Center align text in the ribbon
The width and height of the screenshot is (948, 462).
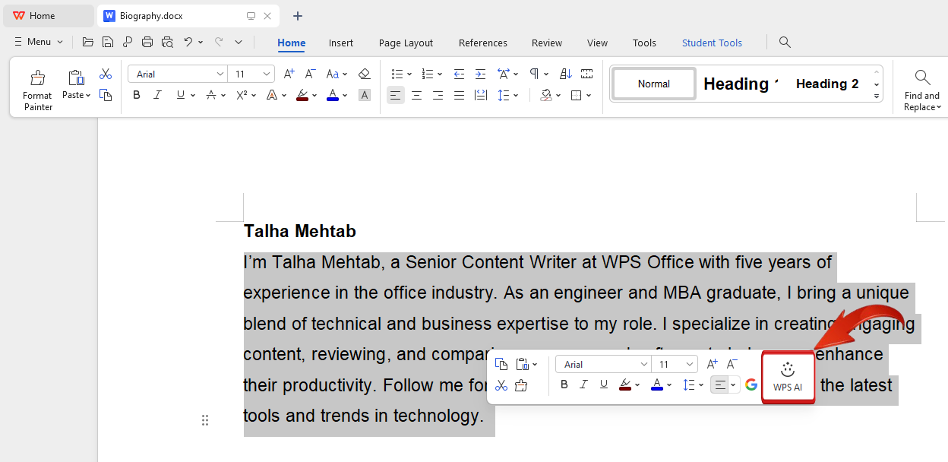point(416,95)
